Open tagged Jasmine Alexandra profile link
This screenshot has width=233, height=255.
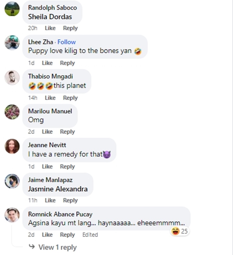point(58,189)
